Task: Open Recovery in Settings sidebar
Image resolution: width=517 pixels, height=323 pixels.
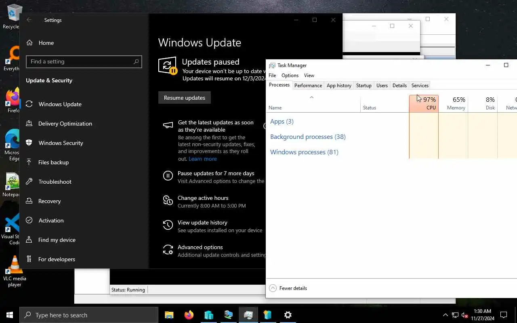Action: pyautogui.click(x=49, y=201)
